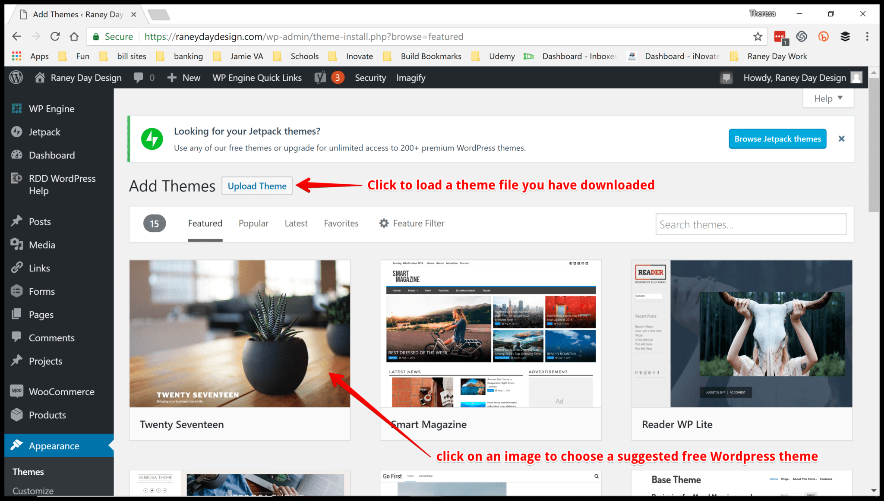Image resolution: width=884 pixels, height=501 pixels.
Task: Click the Dashboard gauge icon in sidebar
Action: pos(17,155)
